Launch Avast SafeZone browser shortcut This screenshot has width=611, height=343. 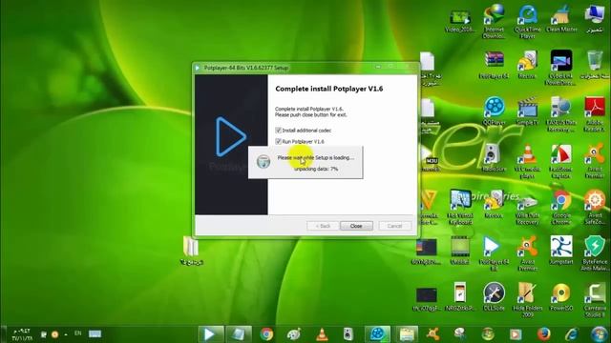coord(594,208)
